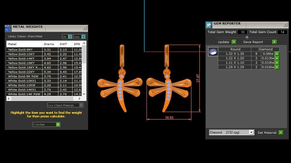Click the metal table scroll right arrow
291x163 pixels.
coord(79,98)
